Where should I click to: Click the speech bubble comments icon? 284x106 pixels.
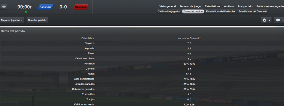278,20
